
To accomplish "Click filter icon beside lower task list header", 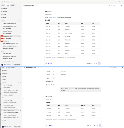I will tap(20, 83).
